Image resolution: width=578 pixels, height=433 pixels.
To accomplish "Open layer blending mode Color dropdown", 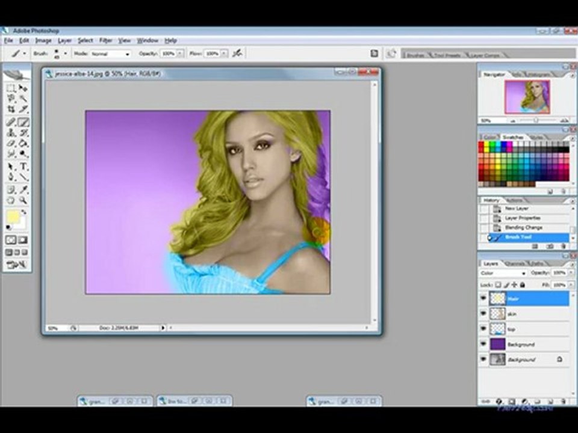I will [503, 273].
